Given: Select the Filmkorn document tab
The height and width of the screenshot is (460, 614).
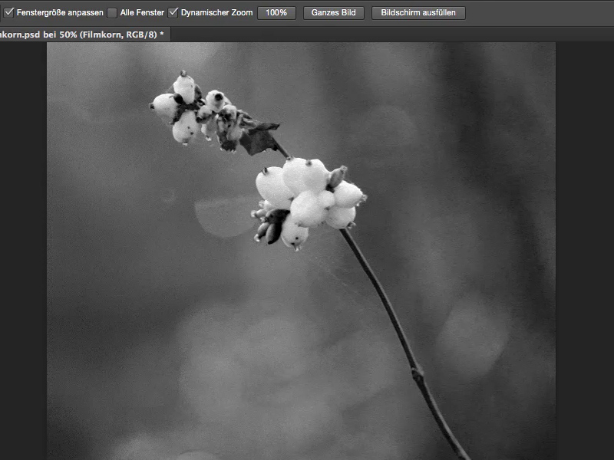Looking at the screenshot, I should (x=84, y=34).
